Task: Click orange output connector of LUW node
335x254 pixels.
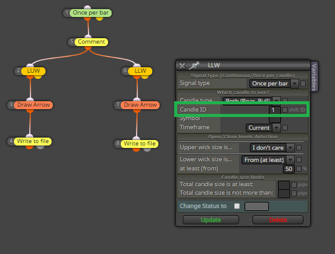Action: 30,76
